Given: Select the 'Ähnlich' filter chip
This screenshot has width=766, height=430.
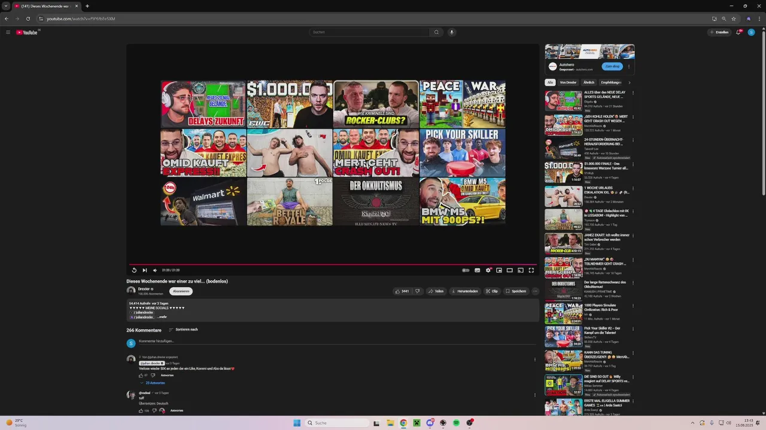Looking at the screenshot, I should 589,82.
